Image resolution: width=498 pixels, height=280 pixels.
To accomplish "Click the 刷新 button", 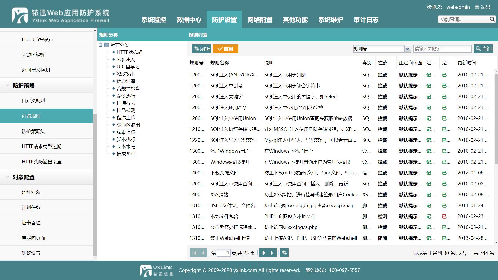I will tap(201, 49).
